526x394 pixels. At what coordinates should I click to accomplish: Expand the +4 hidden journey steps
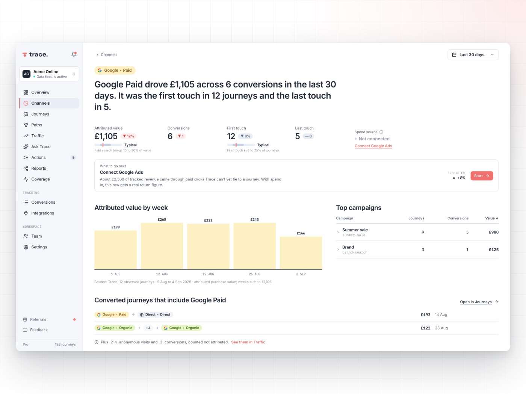click(148, 328)
